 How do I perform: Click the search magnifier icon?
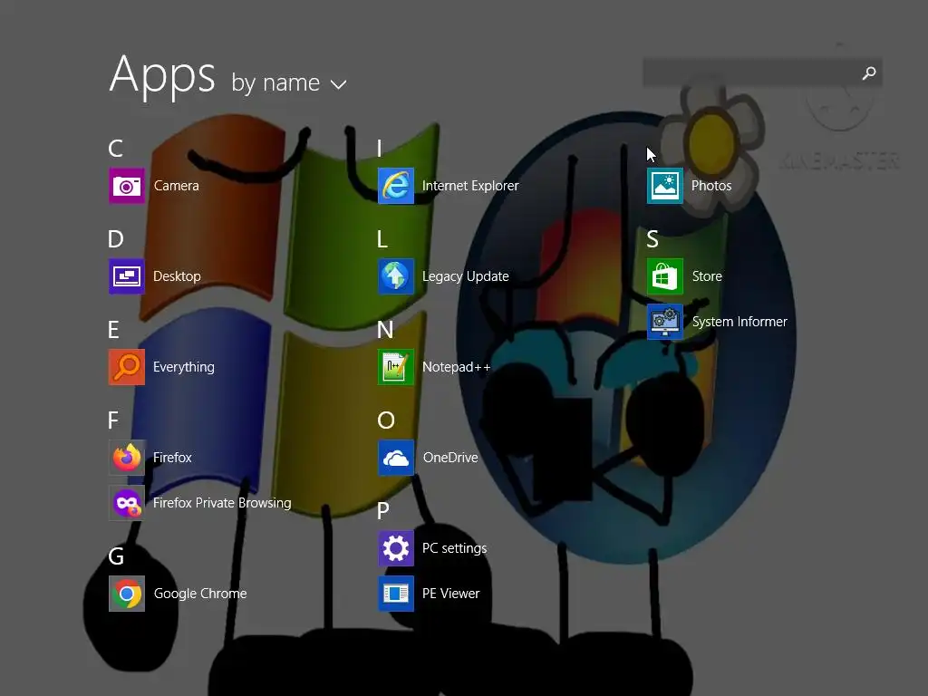point(869,72)
